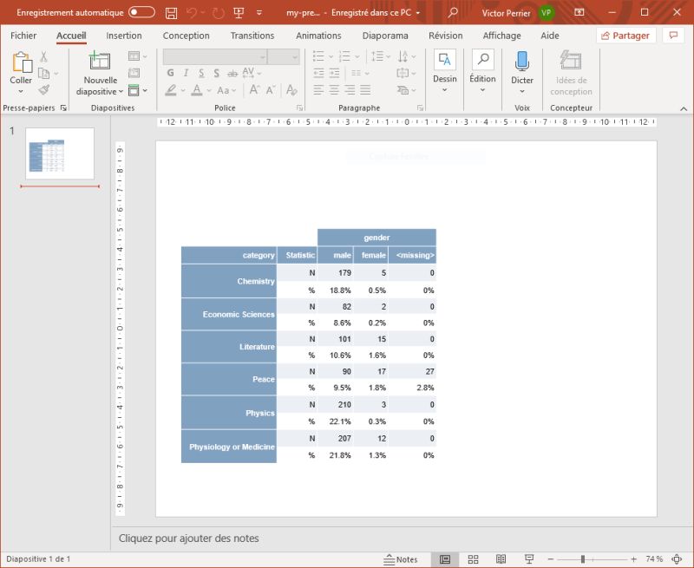Undo the last action

(192, 13)
